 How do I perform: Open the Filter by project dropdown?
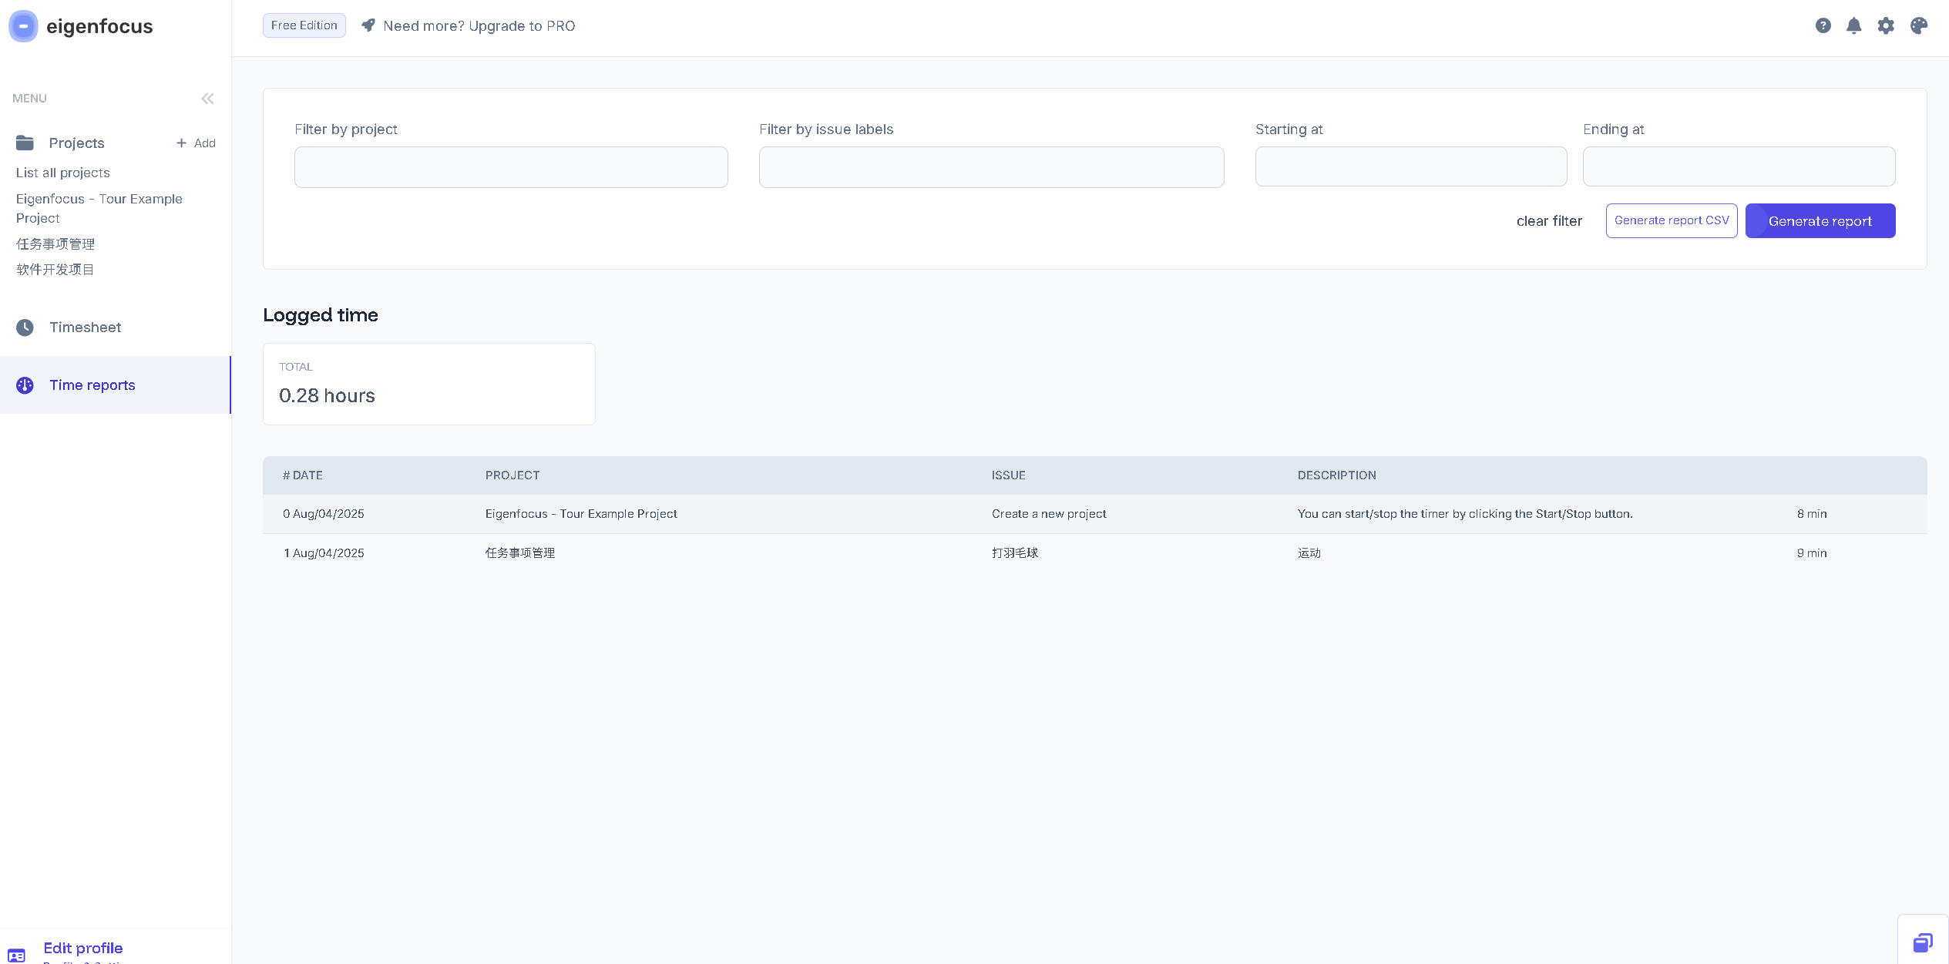(511, 167)
